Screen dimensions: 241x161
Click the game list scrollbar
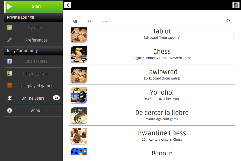(x=234, y=37)
